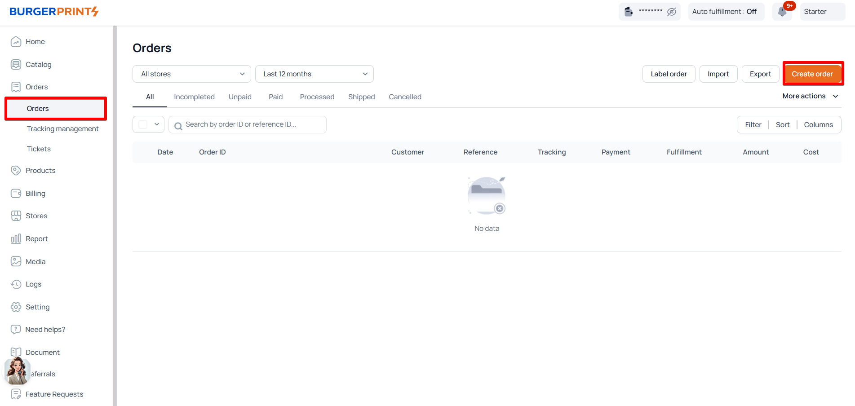
Task: Click the notification bell icon
Action: click(x=782, y=12)
